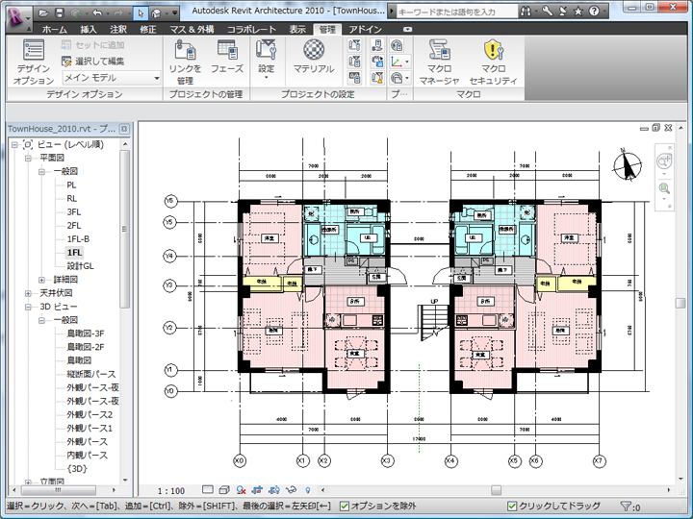
Task: Click the Coordinates colored axes icon
Action: click(398, 62)
